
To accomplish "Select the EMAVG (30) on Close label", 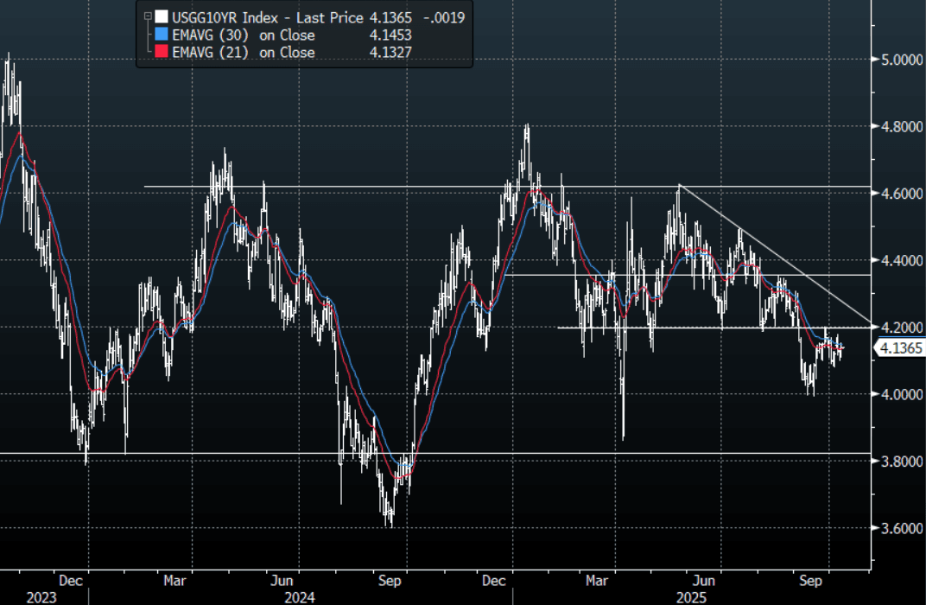I will [x=244, y=35].
